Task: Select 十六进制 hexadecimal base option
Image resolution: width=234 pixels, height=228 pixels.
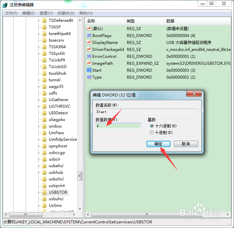Action: 163,126
